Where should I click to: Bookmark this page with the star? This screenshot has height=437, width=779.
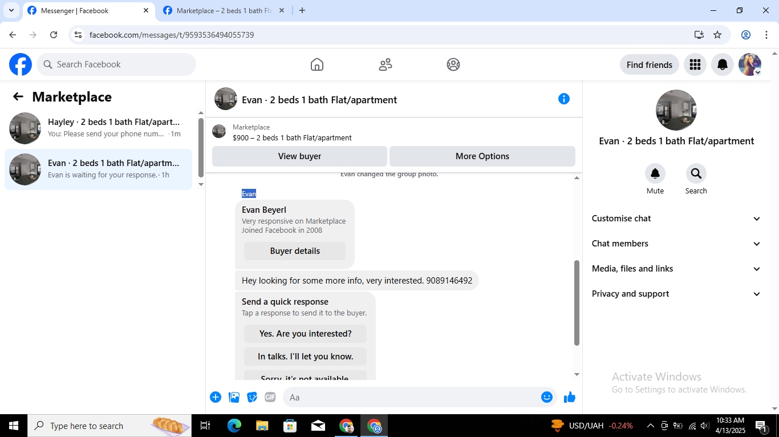[717, 35]
